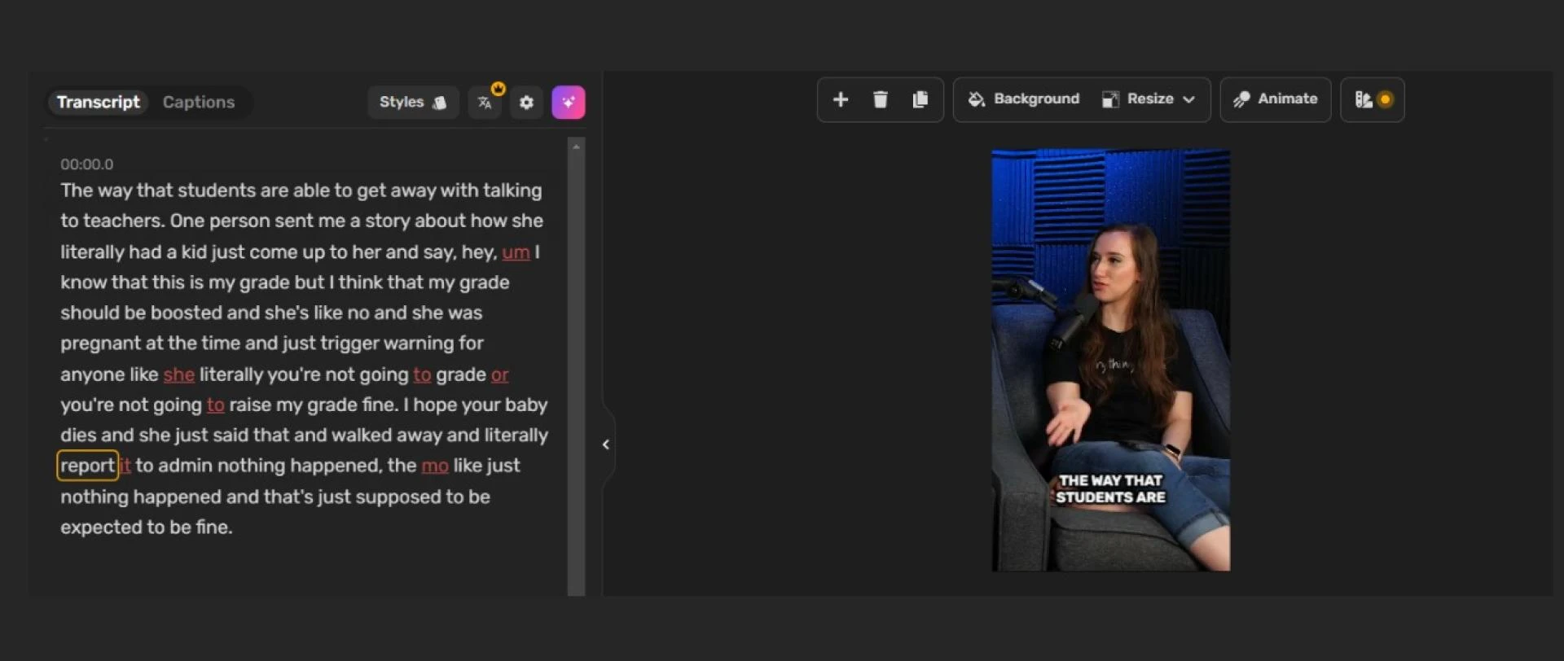Click the red underlined word 'mo'
1564x661 pixels.
[x=435, y=466]
